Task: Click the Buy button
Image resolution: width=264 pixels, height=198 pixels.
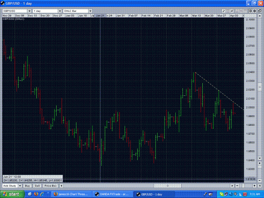Action: 27,186
